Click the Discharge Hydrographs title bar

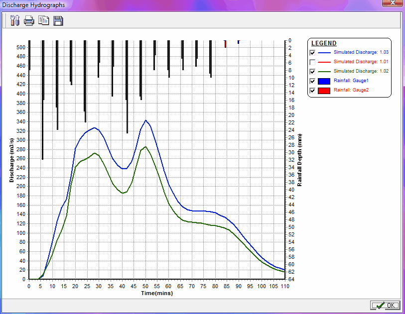pos(33,4)
